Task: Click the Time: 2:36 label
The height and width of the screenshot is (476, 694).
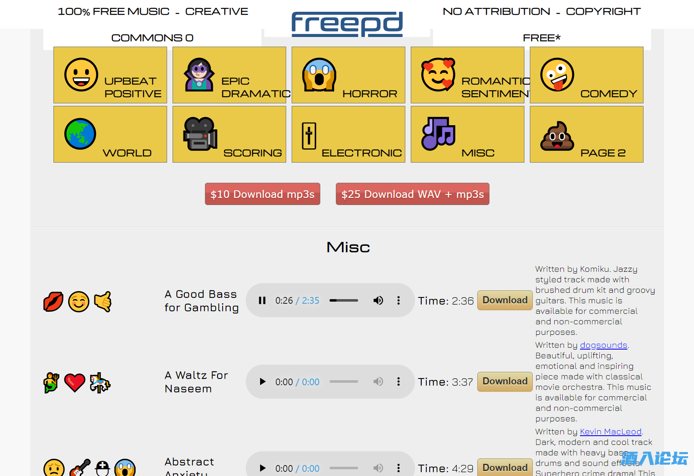Action: coord(446,301)
